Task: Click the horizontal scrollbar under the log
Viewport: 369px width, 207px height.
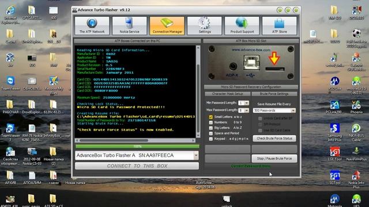Action: click(135, 140)
